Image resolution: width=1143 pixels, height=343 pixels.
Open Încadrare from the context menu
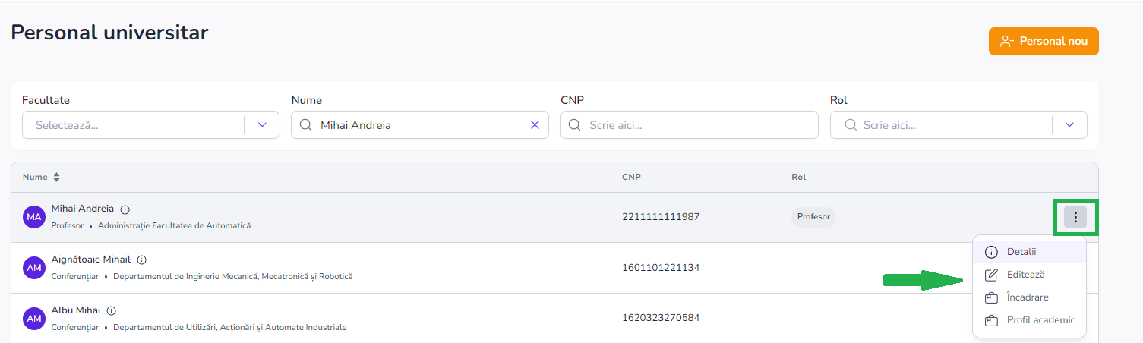1027,297
